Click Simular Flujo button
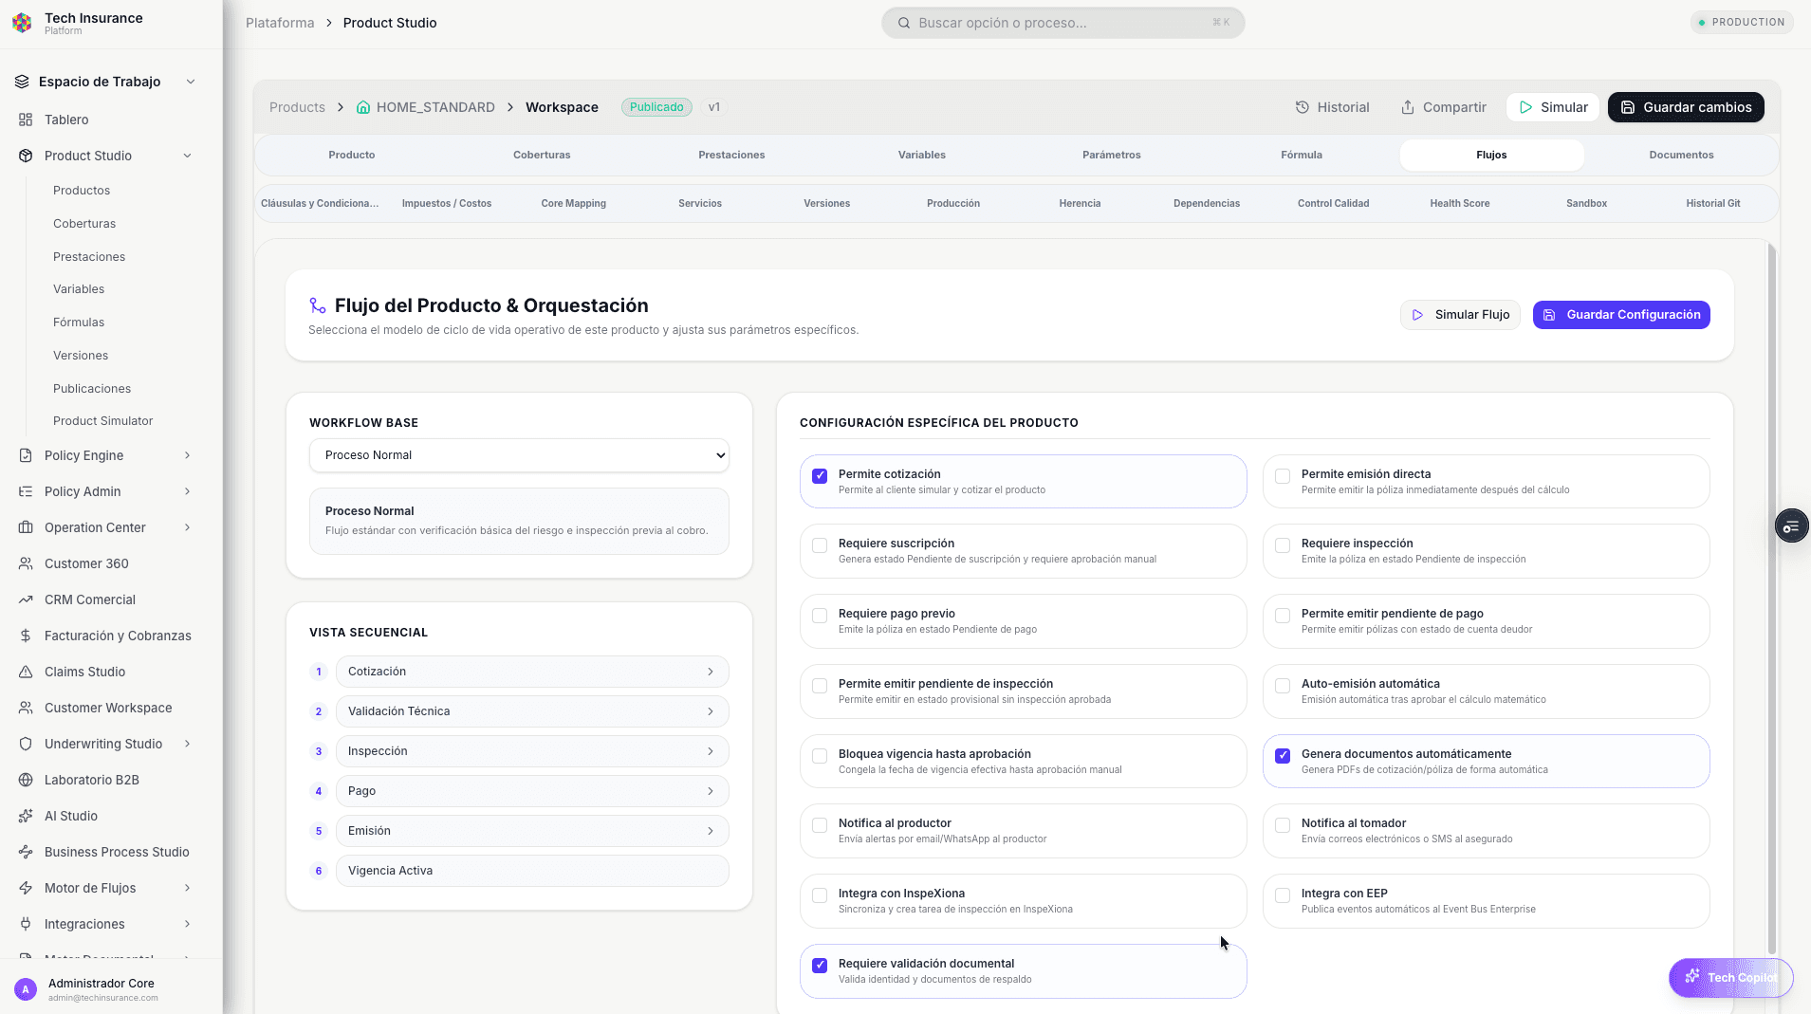This screenshot has width=1811, height=1014. coord(1460,315)
